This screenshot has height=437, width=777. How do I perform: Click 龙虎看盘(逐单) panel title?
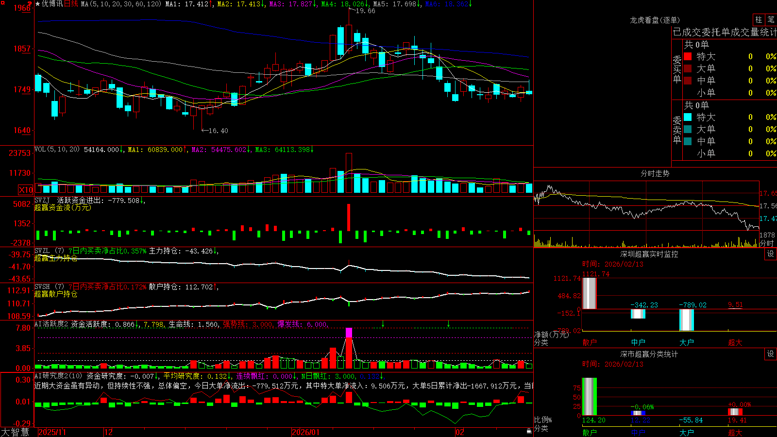(655, 20)
